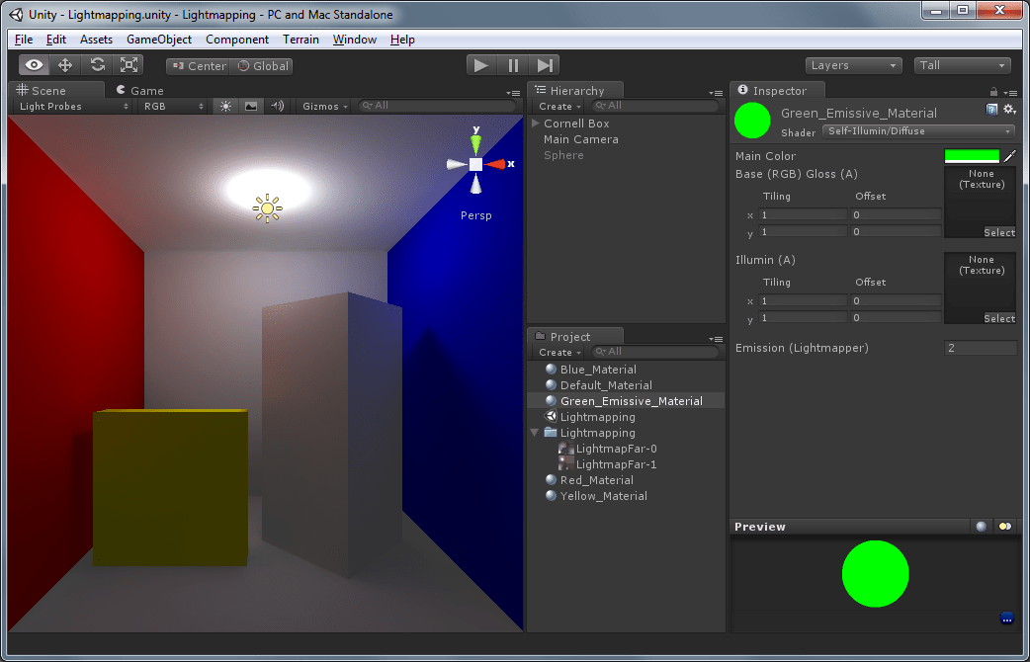This screenshot has width=1030, height=662.
Task: Toggle scene audio in Scene view toolbar
Action: [x=277, y=106]
